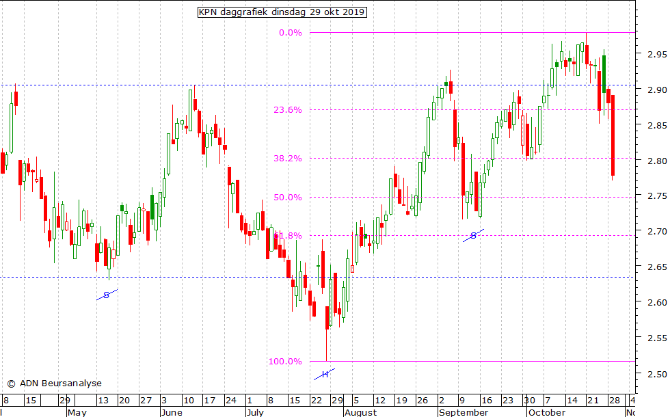Select the 'May' month label
Image resolution: width=670 pixels, height=417 pixels.
(x=77, y=412)
